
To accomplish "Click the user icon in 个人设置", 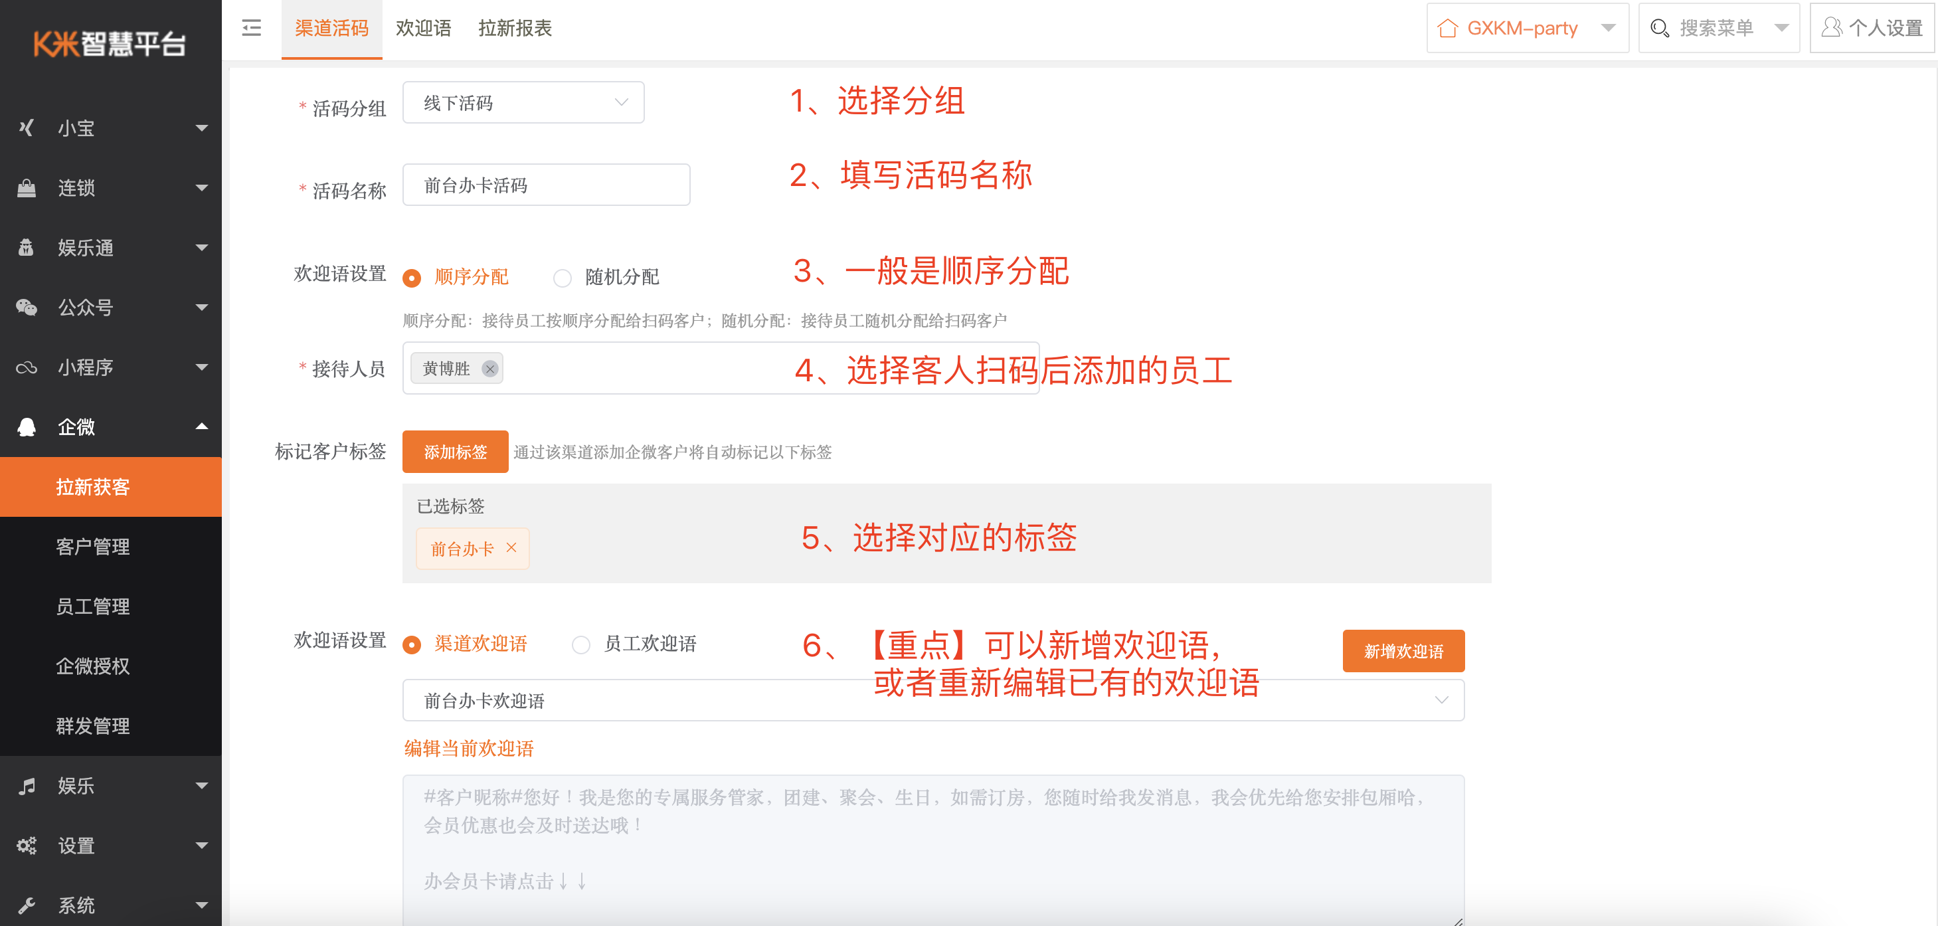I will point(1832,28).
